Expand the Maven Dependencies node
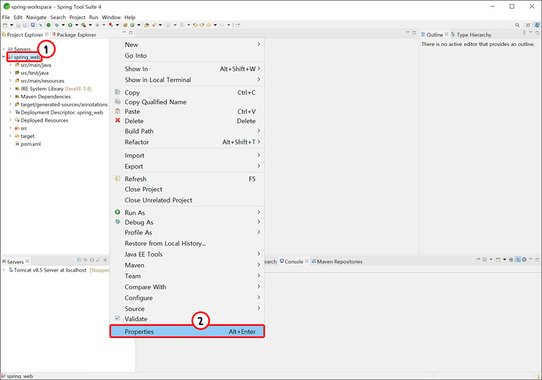The image size is (542, 380). (x=10, y=96)
